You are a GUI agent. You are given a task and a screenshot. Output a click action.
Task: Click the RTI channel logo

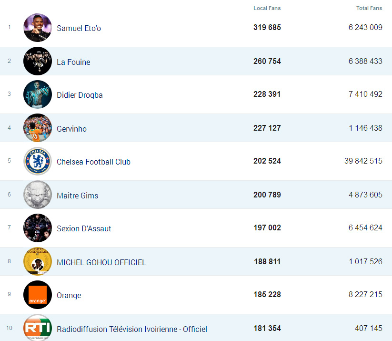click(38, 328)
